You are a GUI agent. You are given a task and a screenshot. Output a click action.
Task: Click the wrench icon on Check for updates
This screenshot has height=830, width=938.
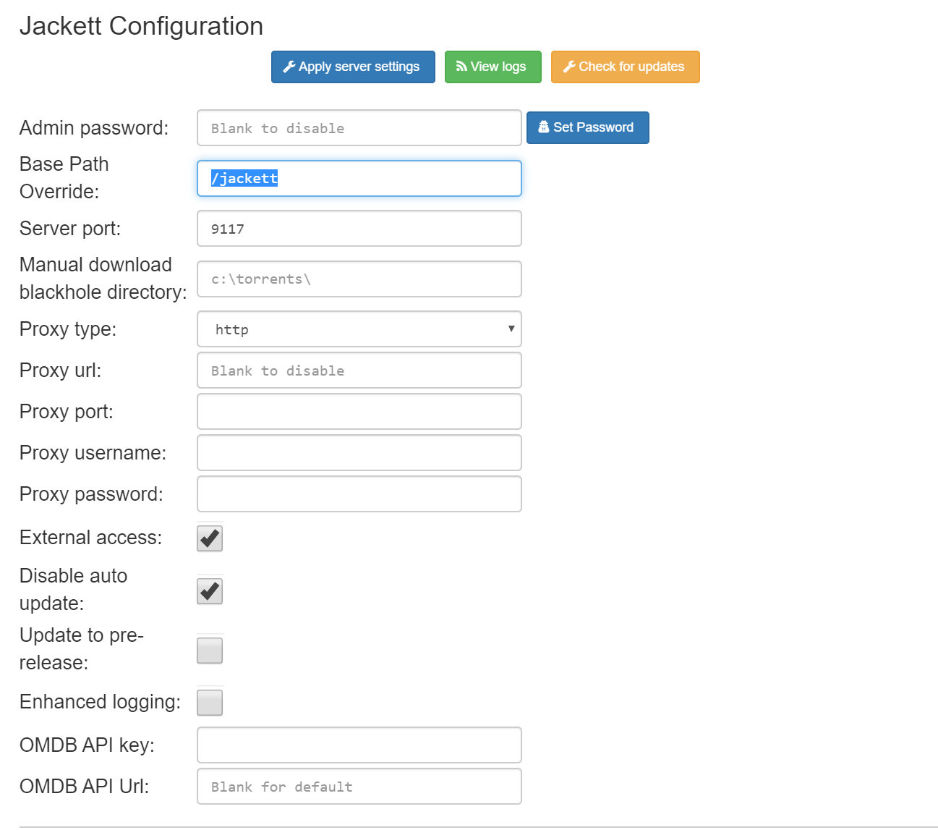tap(569, 67)
